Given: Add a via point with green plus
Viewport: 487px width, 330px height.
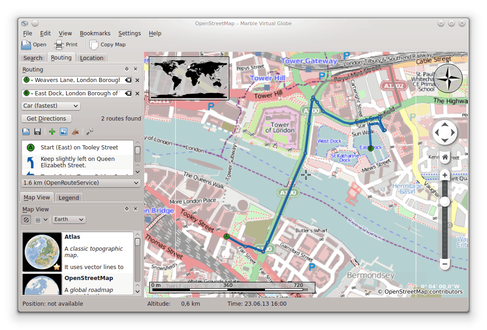Looking at the screenshot, I should (x=52, y=132).
